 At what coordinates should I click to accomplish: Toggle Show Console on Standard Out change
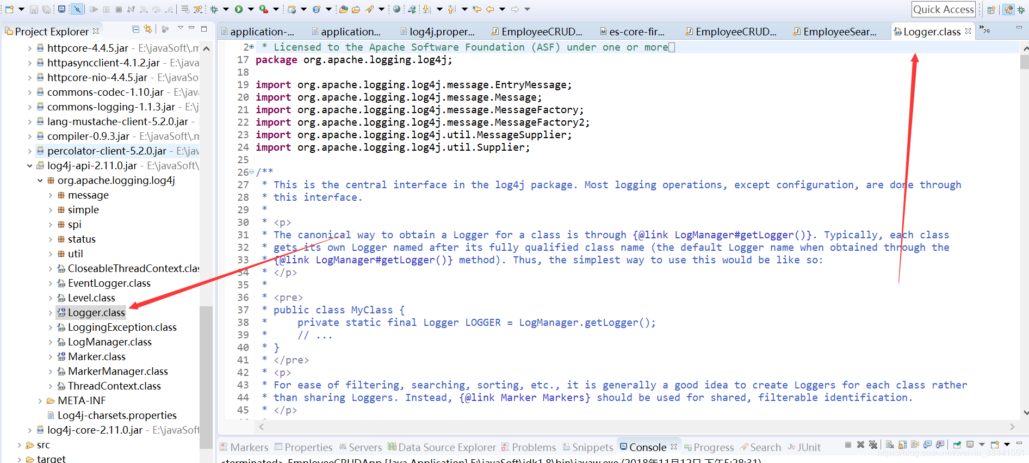click(927, 445)
